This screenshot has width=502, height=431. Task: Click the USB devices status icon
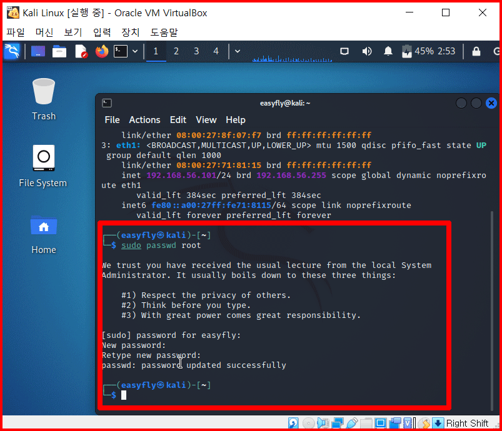352,424
